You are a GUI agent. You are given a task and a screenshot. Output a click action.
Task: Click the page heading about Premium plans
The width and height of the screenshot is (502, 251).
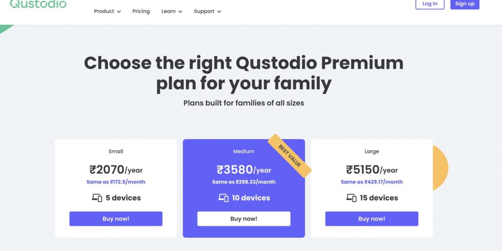244,73
